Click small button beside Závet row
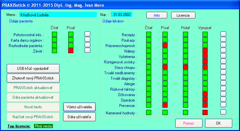This screenshot has height=131, width=240. coord(87,50)
